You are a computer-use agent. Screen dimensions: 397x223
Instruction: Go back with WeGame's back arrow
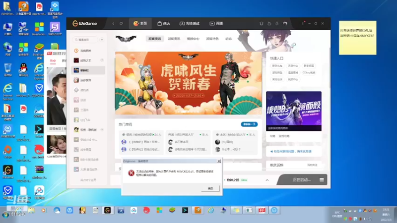click(x=113, y=23)
